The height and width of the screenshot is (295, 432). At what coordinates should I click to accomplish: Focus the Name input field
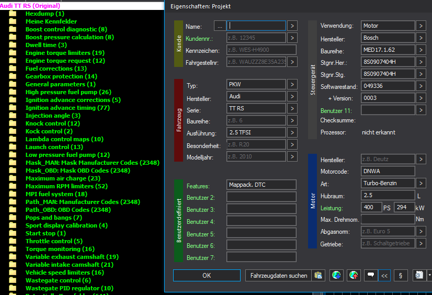[256, 26]
